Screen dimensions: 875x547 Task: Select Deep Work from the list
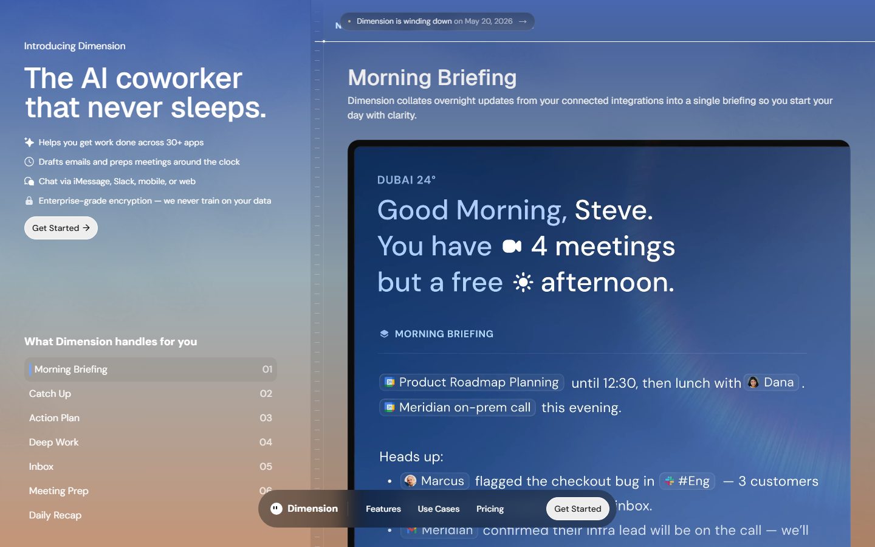(x=151, y=442)
